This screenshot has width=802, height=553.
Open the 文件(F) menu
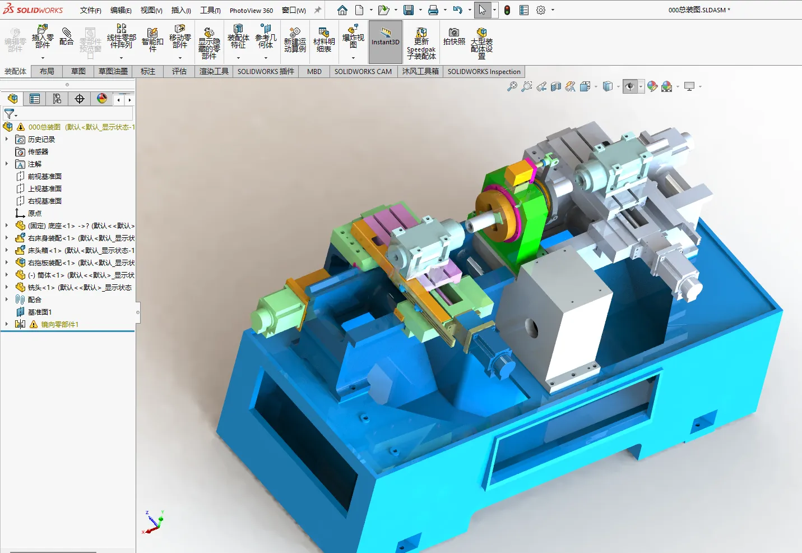click(91, 10)
